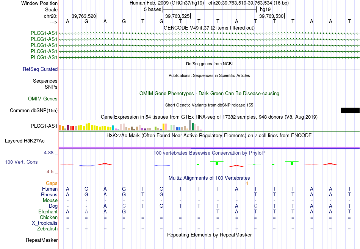
Task: Click the Sequences track label
Action: (x=45, y=81)
